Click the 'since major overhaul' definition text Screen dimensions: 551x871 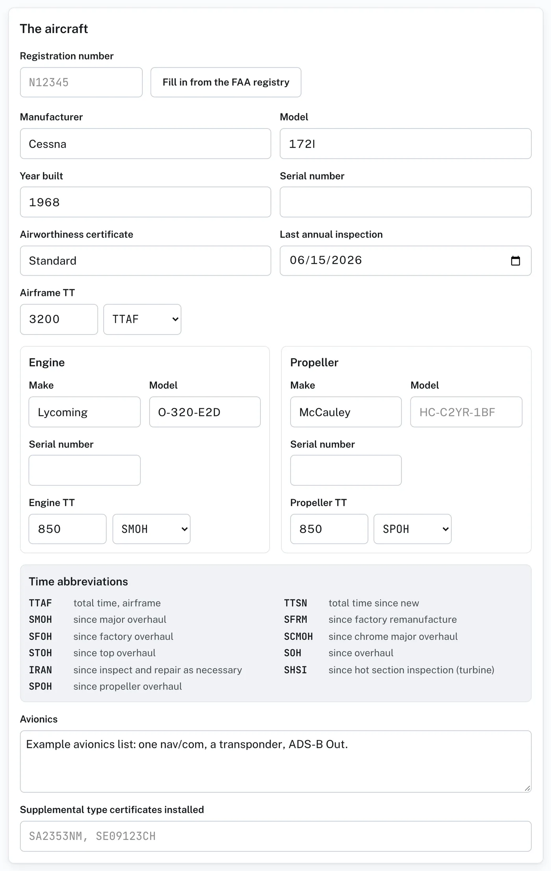pos(120,620)
